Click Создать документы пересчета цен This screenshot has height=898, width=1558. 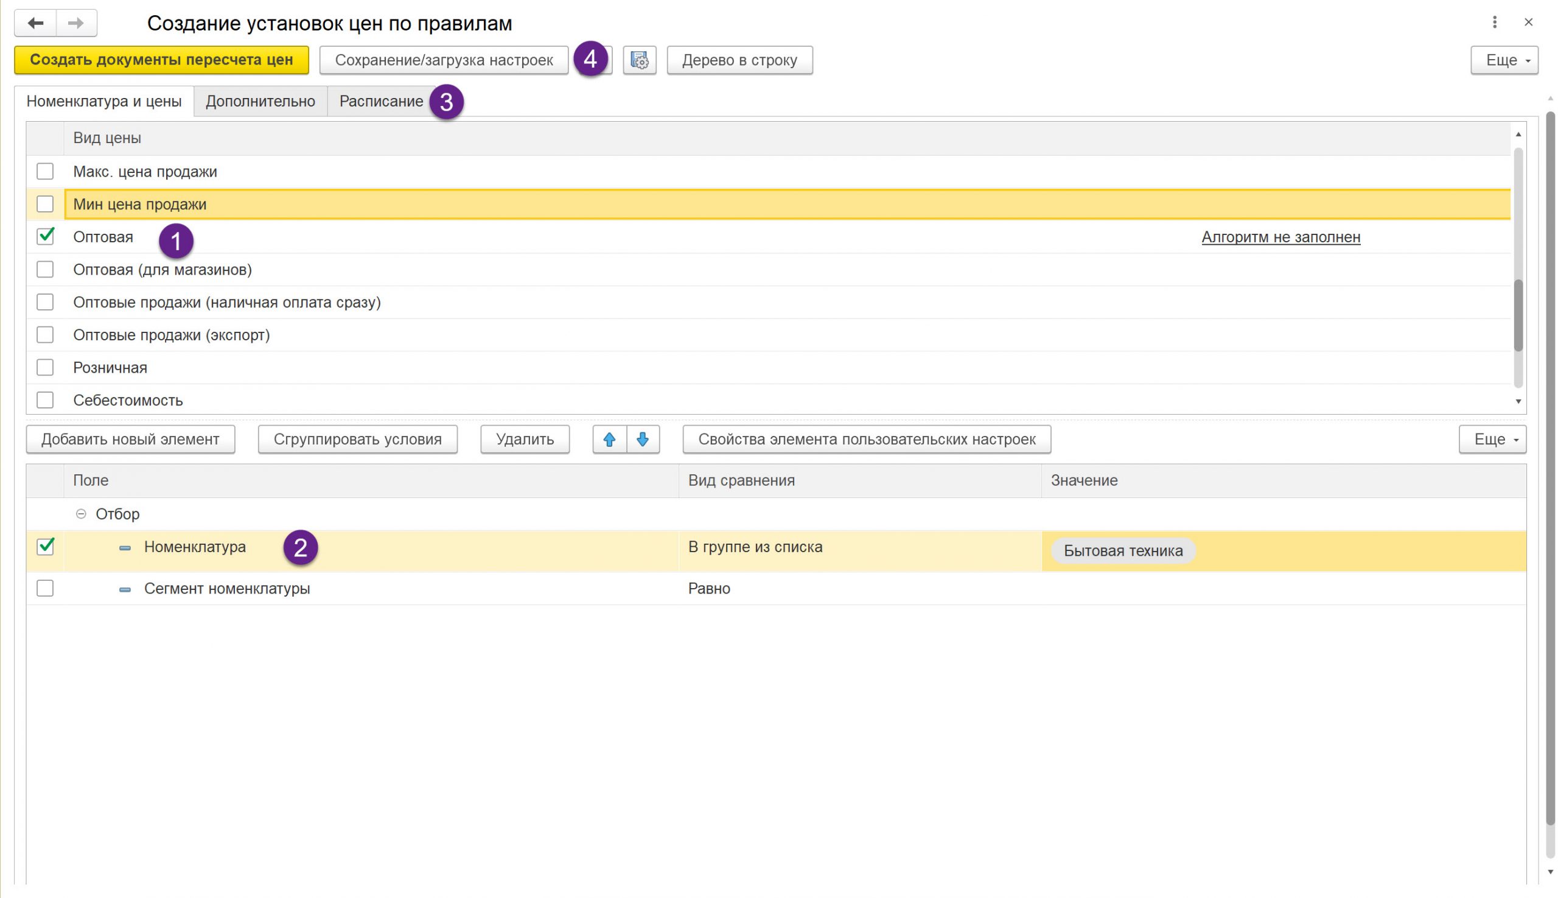[x=161, y=60]
